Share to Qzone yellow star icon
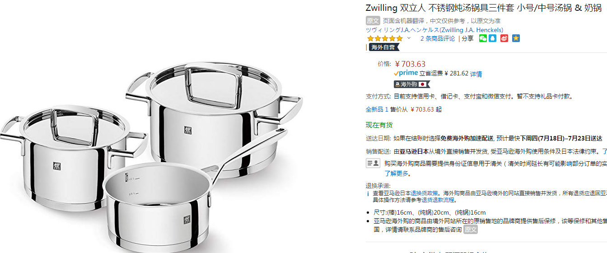 click(x=516, y=38)
